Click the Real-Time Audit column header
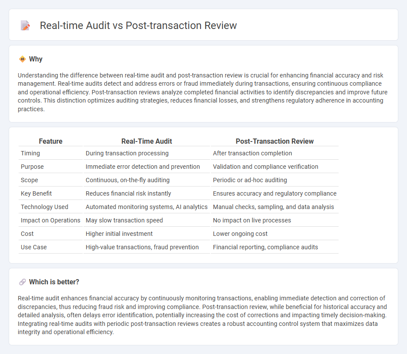407x354 pixels. [147, 141]
